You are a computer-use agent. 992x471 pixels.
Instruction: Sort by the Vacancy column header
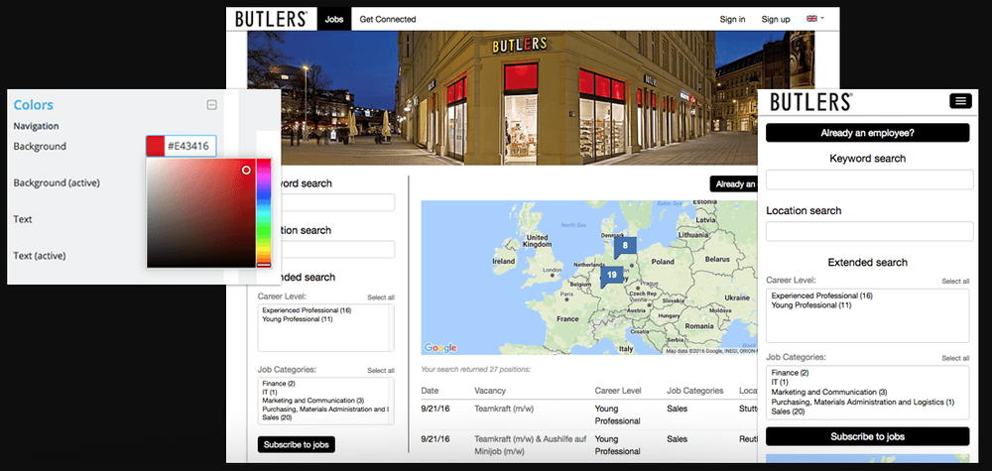tap(490, 391)
